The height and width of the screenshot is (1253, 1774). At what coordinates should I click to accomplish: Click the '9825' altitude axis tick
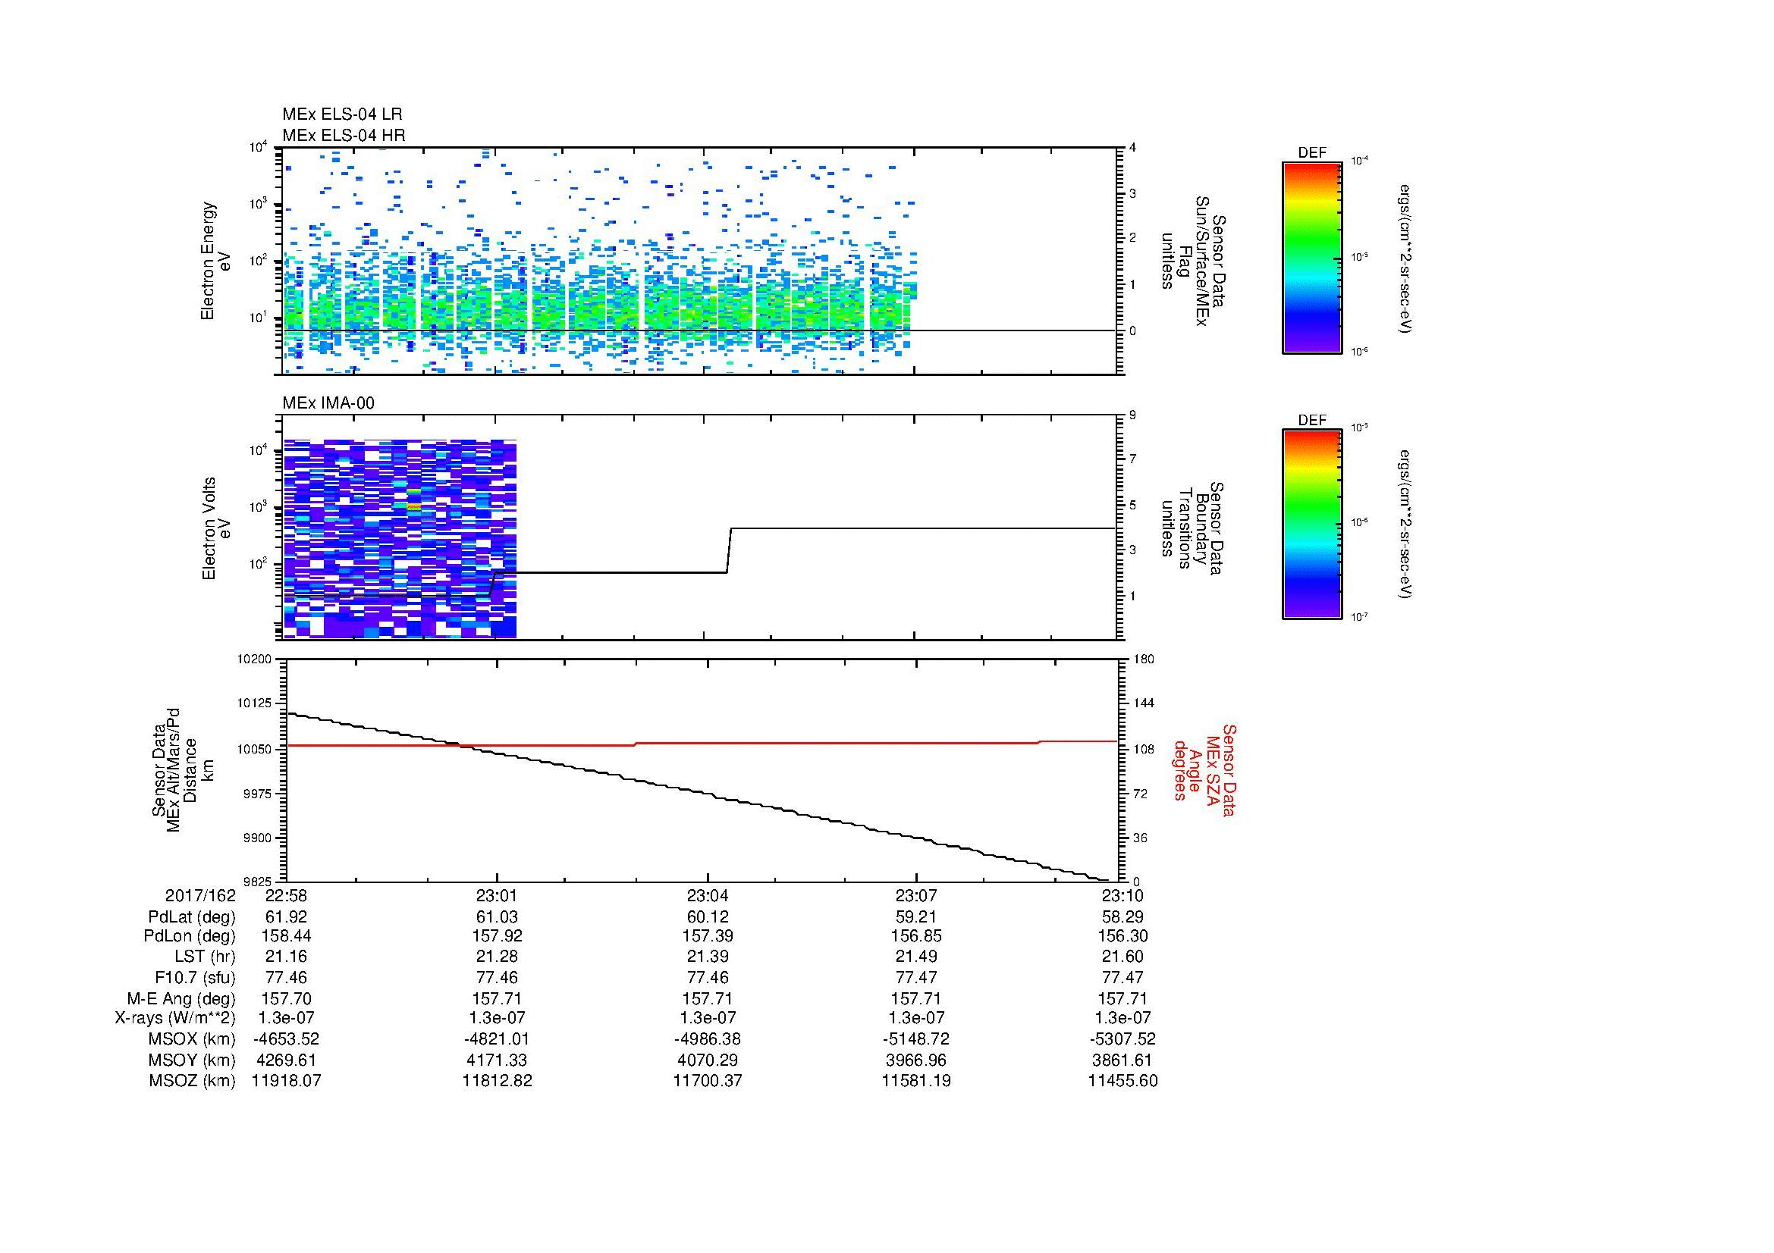tap(259, 882)
